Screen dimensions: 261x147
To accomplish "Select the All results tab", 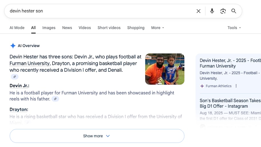I will coord(33,28).
